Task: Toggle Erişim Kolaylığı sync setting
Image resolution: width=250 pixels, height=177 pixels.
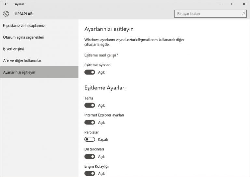Action: pos(90,173)
